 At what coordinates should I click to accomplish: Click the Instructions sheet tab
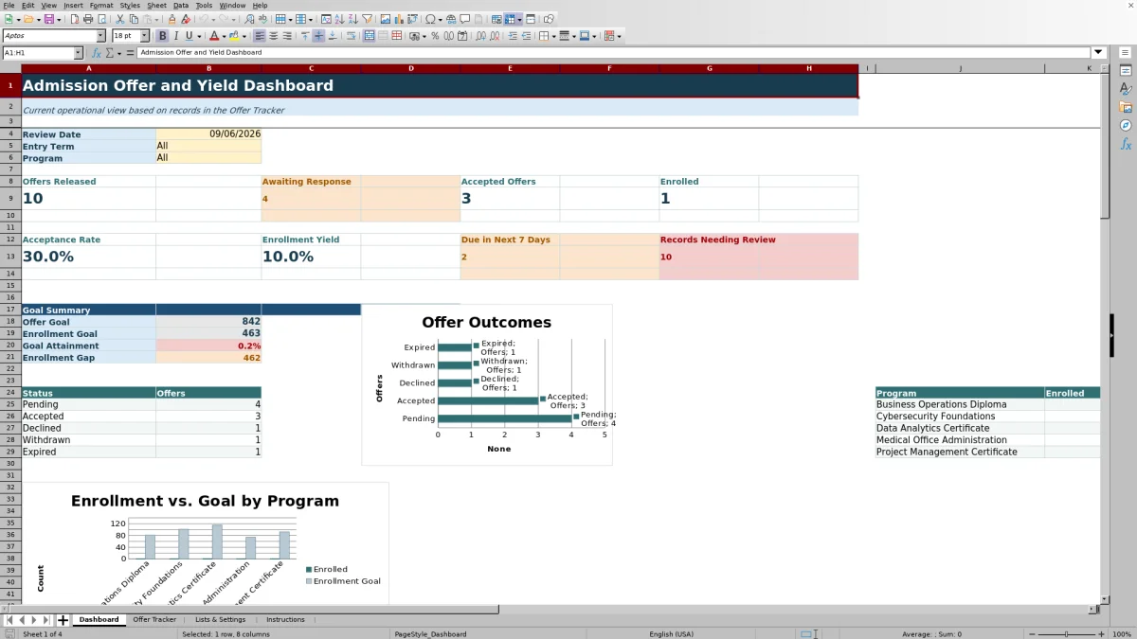[285, 620]
